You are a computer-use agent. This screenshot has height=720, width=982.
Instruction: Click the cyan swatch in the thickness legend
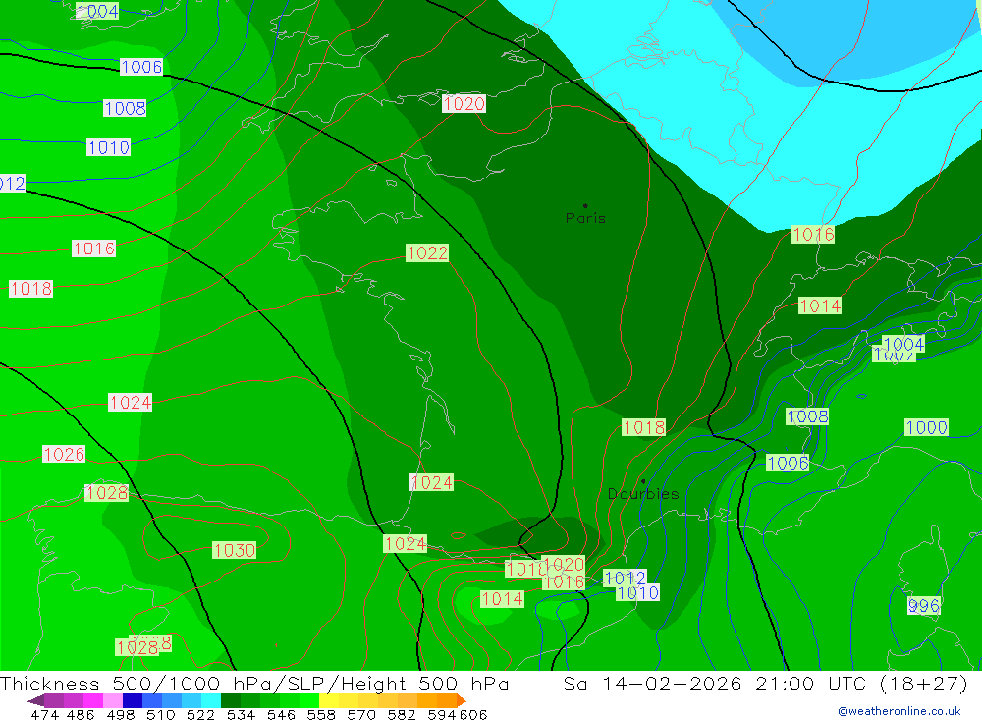211,700
